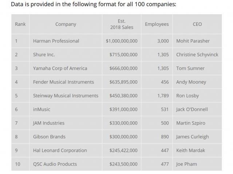Select Hal Leonard Corporation cell
Screen dimensions: 233x174
point(60,150)
